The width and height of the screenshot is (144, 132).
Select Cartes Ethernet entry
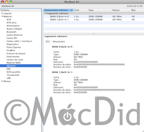tap(14, 35)
